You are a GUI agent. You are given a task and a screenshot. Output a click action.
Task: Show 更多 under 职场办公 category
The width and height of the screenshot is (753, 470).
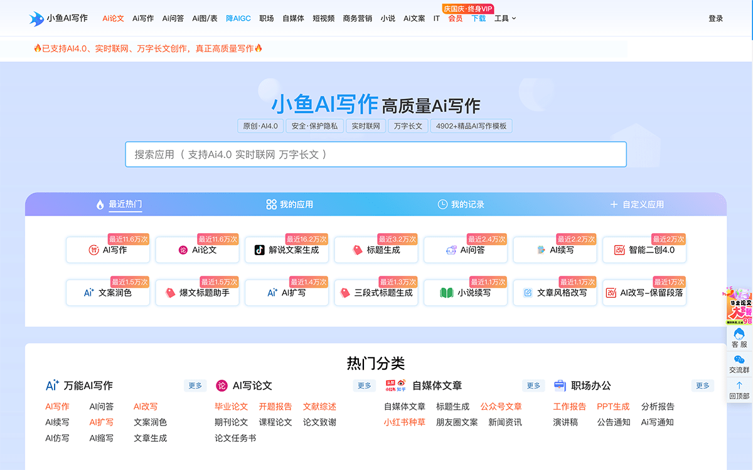coord(703,385)
